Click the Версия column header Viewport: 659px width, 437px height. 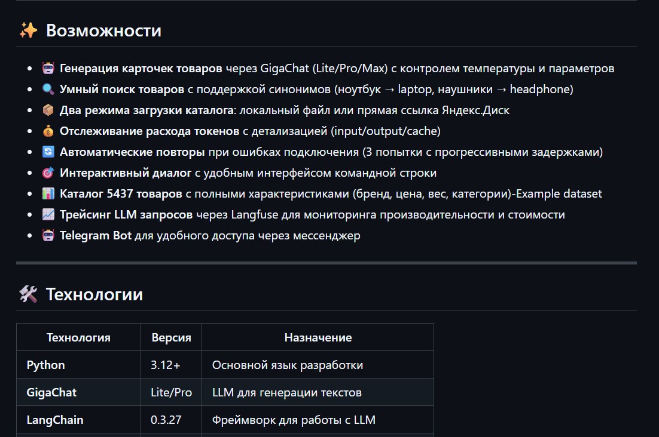tap(171, 338)
